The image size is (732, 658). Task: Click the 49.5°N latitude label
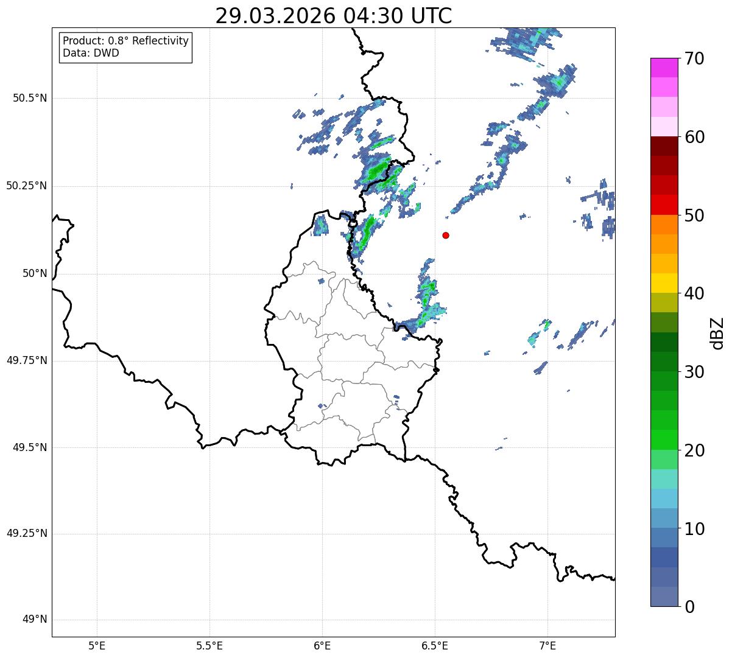click(30, 447)
